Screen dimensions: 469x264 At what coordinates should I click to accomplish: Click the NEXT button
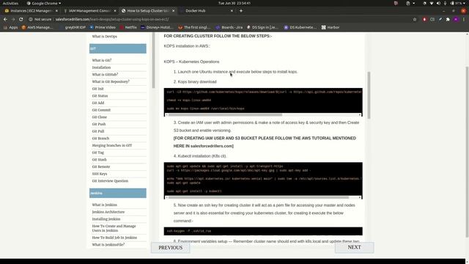coord(355,247)
